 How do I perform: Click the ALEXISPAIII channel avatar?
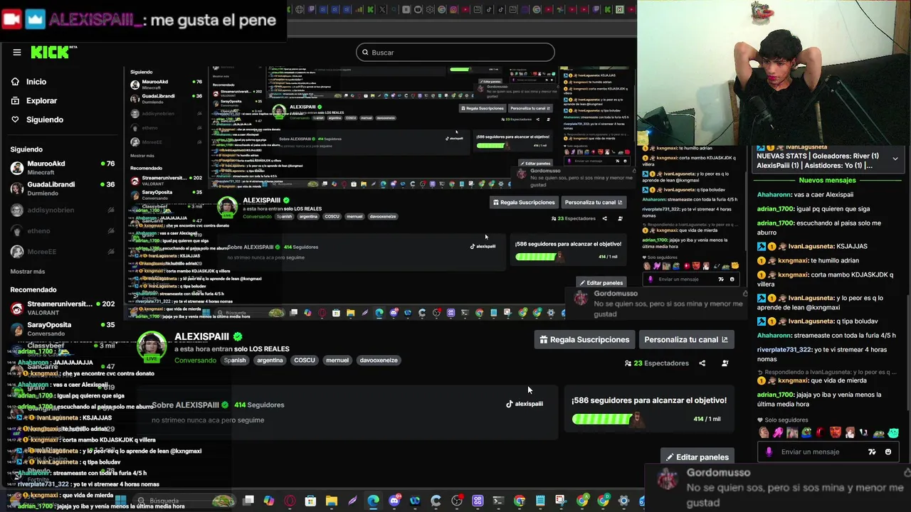[x=152, y=346]
